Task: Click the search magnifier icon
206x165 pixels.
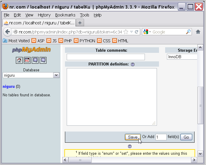Action: pos(188,32)
